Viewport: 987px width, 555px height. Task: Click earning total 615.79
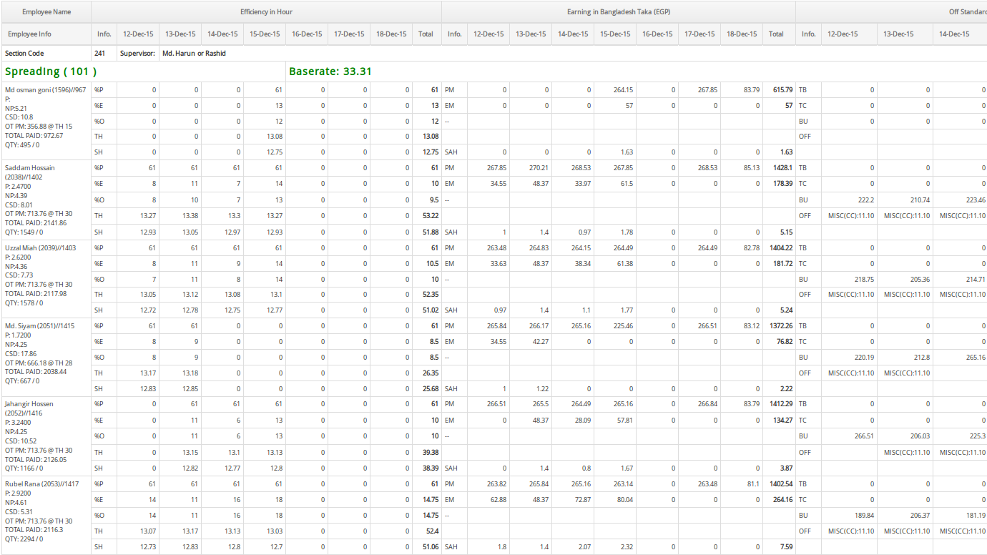tap(782, 90)
